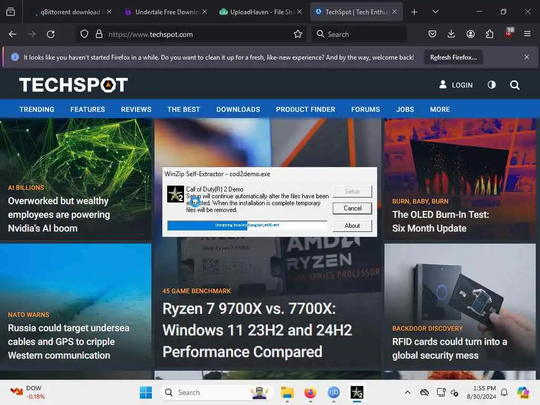Image resolution: width=540 pixels, height=405 pixels.
Task: Click the TechSpot logo
Action: (73, 85)
